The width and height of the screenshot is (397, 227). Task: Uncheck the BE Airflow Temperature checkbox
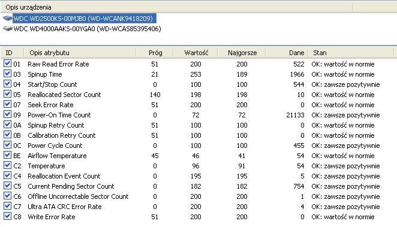[7, 155]
